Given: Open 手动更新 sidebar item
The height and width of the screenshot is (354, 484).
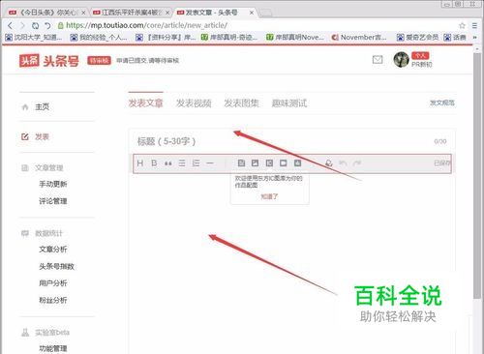Looking at the screenshot, I should tap(53, 184).
